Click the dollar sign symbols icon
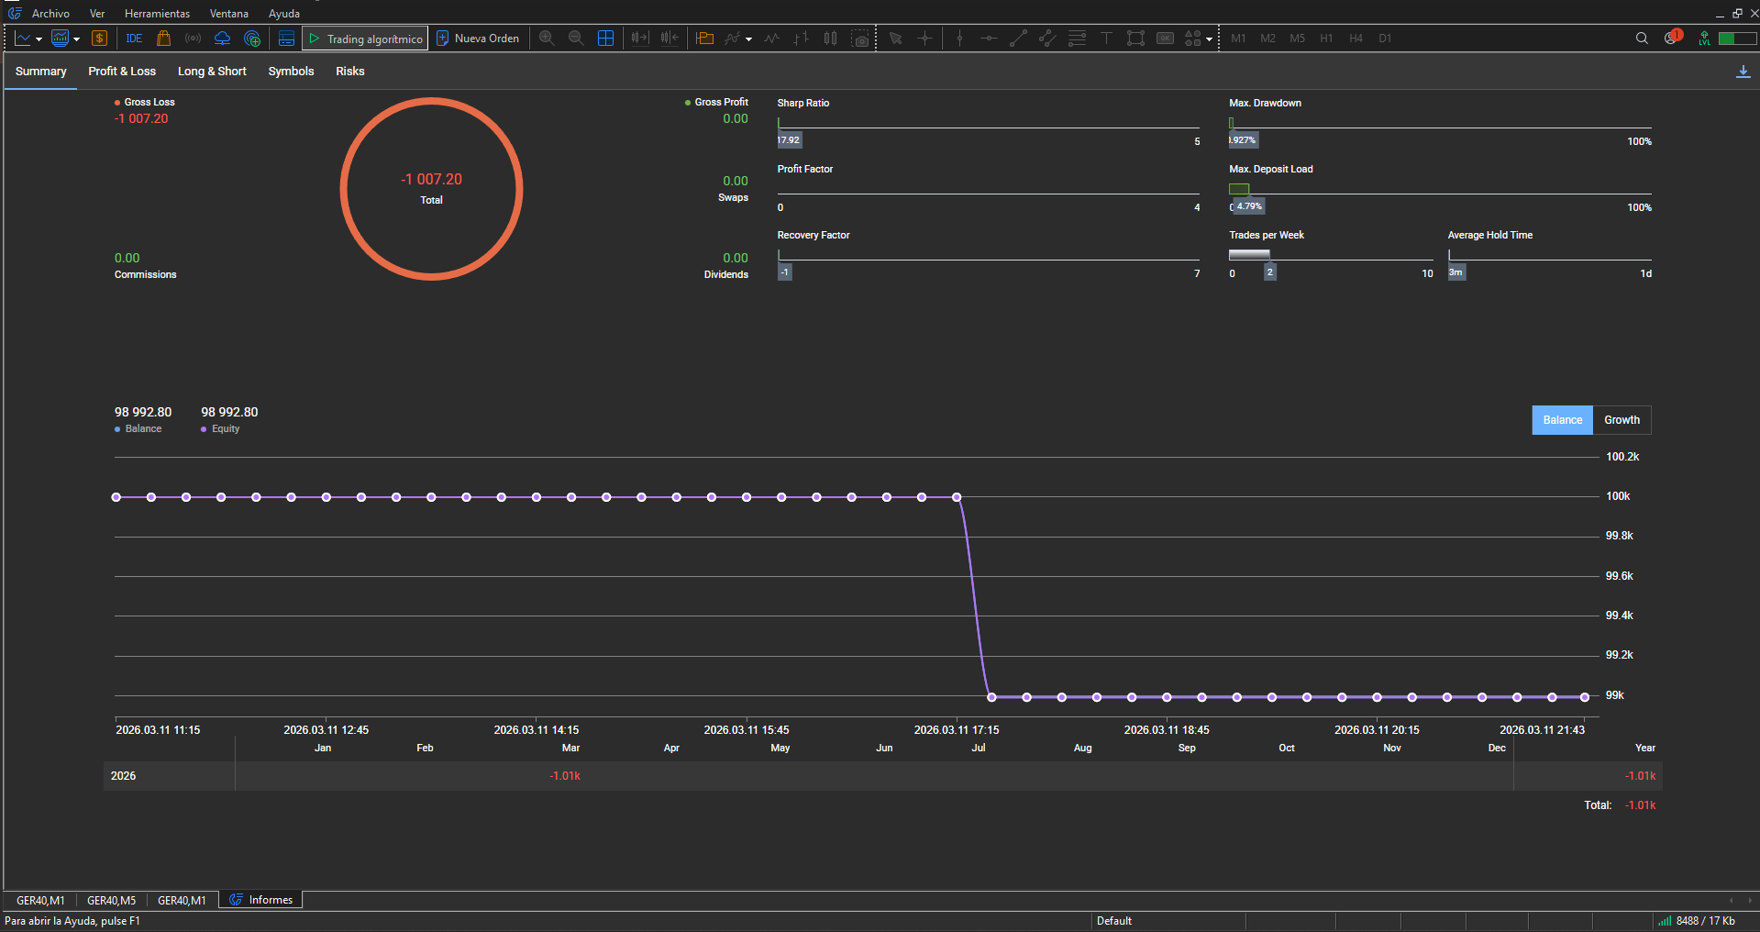1760x932 pixels. point(100,39)
